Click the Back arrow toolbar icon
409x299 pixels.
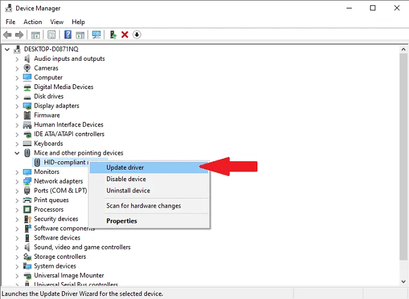click(x=7, y=34)
